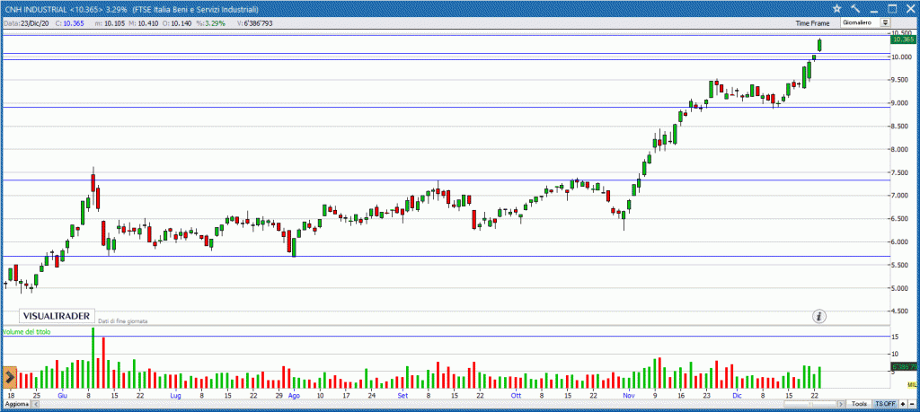Maximize the CNH Industrial chart window
This screenshot has height=412, width=920.
point(892,8)
